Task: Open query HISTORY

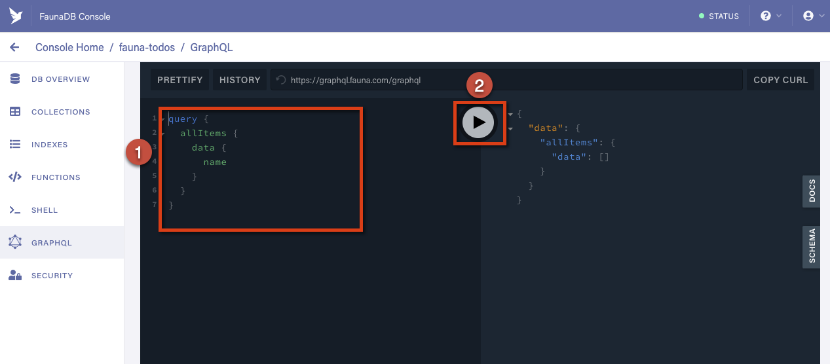Action: (240, 80)
